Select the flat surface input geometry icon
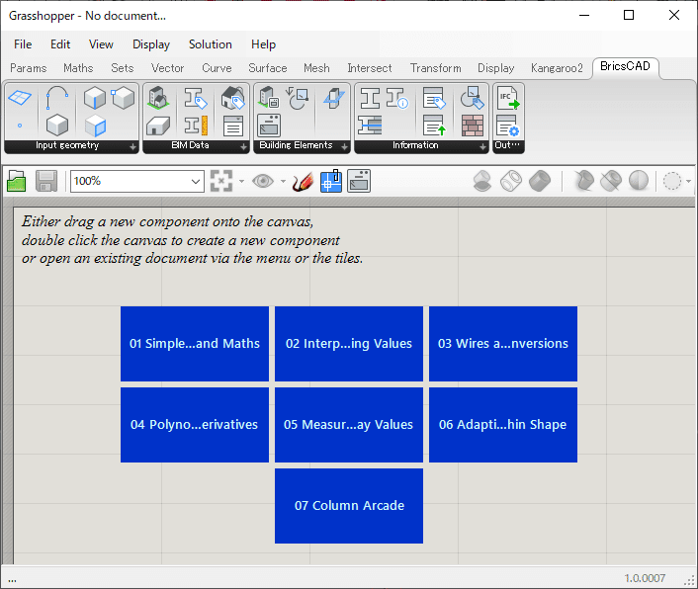 click(x=20, y=98)
